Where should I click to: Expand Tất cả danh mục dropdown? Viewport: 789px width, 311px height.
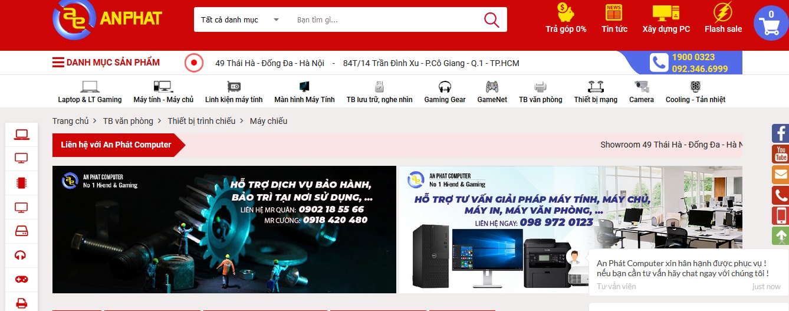(x=240, y=19)
